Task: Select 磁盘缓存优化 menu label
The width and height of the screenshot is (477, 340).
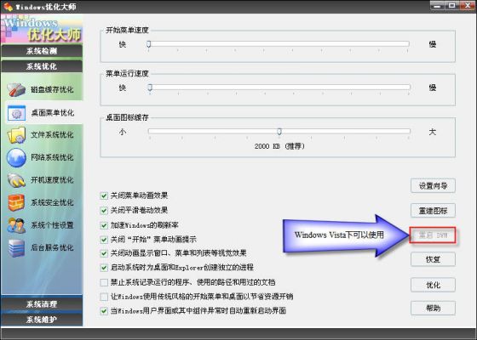Action: (52, 90)
